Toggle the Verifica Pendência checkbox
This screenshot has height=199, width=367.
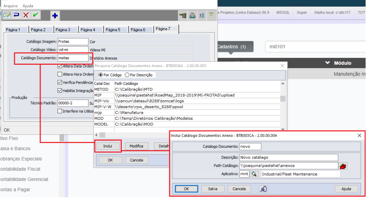60,82
